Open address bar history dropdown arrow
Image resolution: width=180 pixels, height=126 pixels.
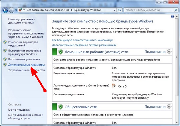tap(114, 10)
